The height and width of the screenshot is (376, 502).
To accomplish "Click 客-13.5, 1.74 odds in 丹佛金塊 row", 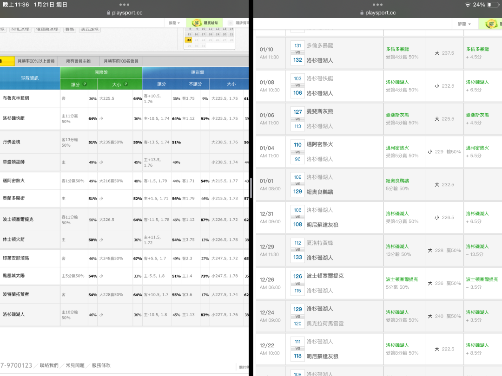I will coord(157,143).
